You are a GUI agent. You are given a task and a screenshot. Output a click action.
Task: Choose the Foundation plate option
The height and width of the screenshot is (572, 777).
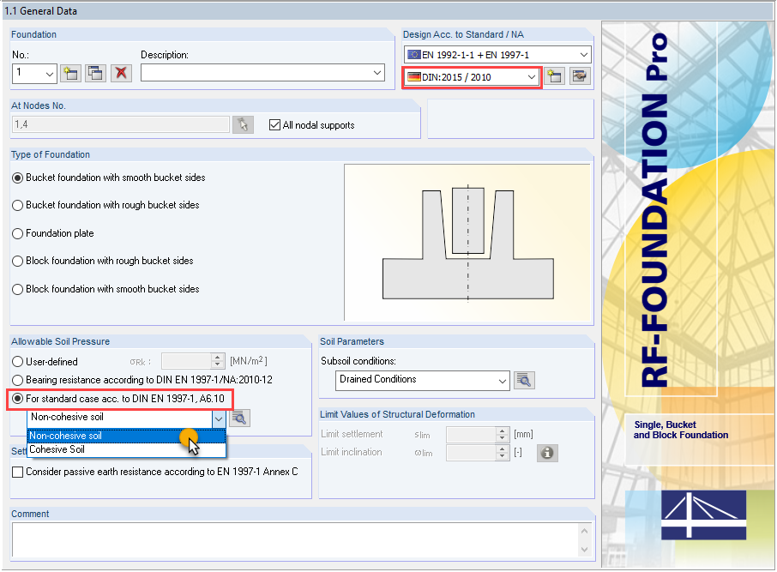pos(17,232)
